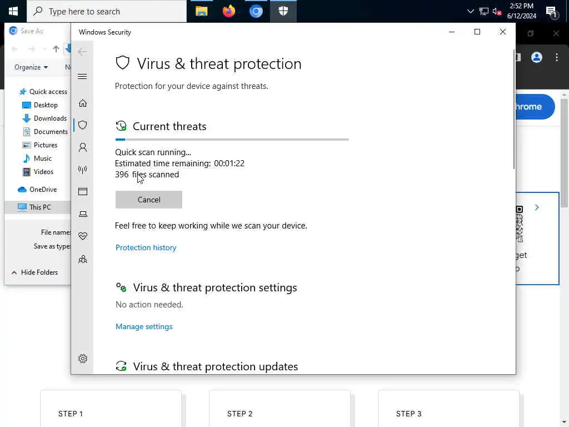
Task: Select Windows Security taskbar icon
Action: 283,11
